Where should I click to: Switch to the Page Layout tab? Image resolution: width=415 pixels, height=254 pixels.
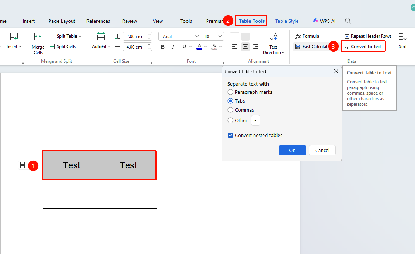tap(62, 21)
